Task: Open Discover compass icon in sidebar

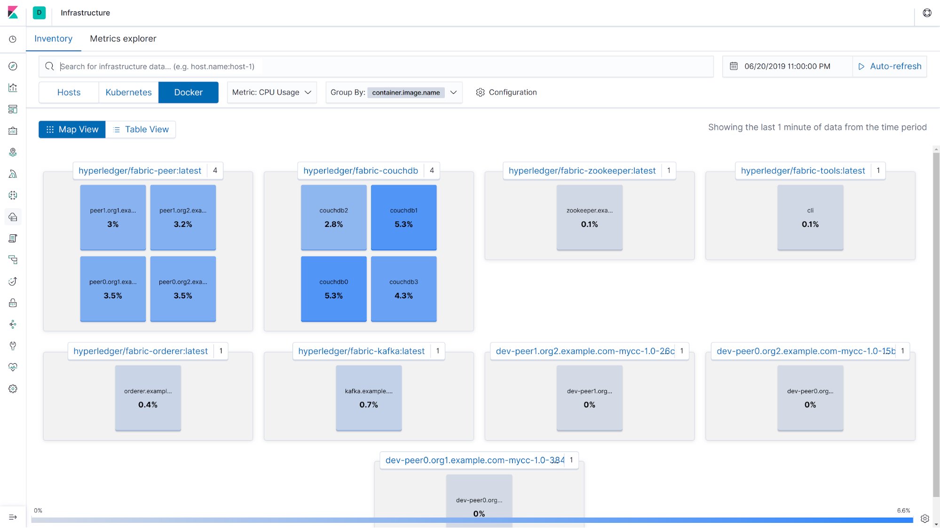Action: coord(13,66)
